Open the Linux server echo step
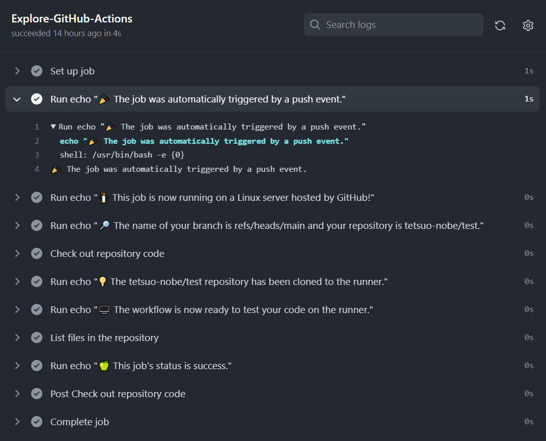The height and width of the screenshot is (441, 546). 212,197
